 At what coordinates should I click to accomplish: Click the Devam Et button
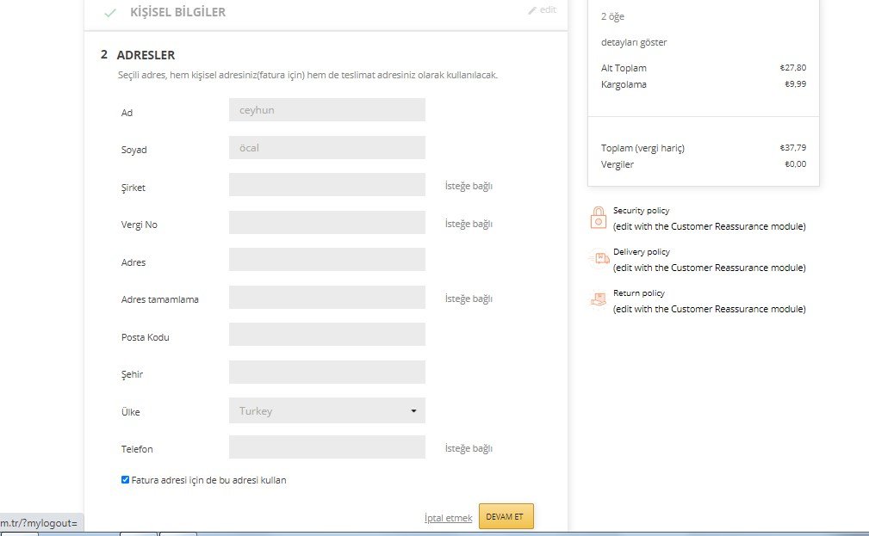[x=506, y=516]
